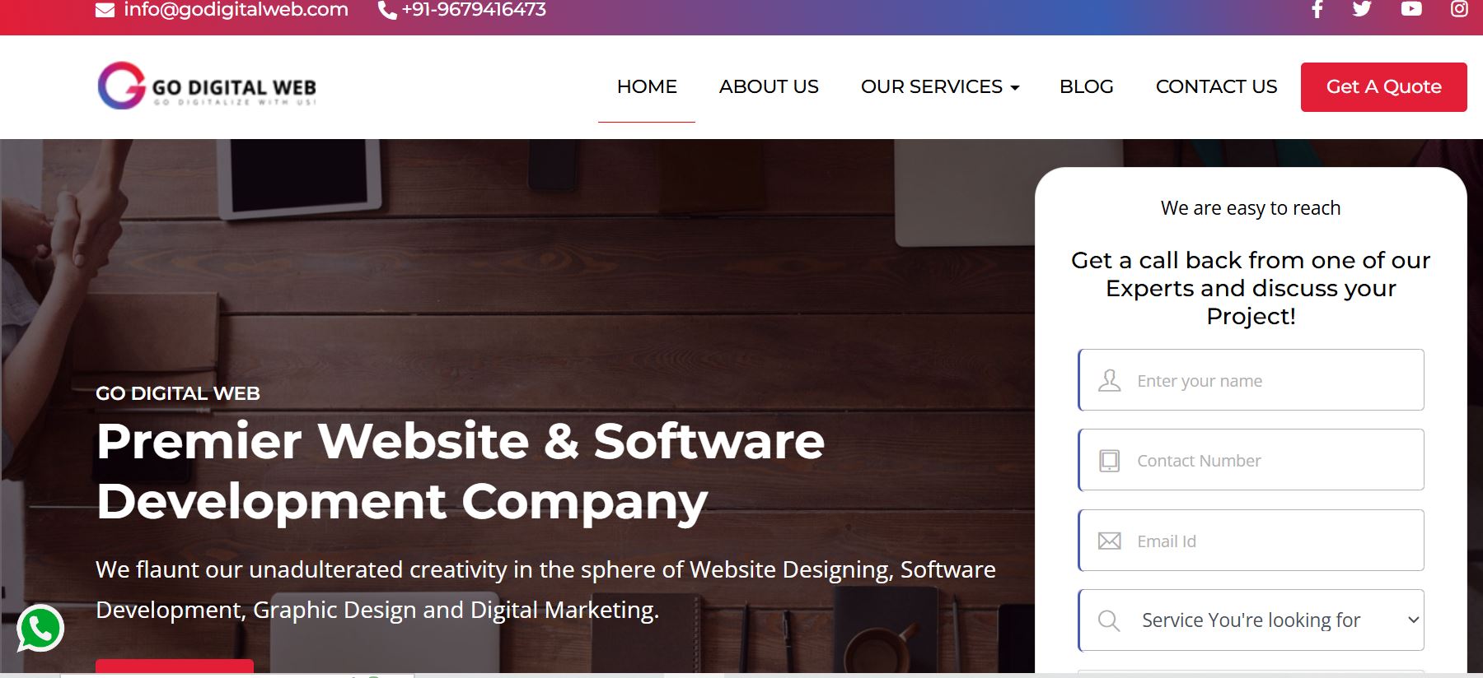The height and width of the screenshot is (678, 1483).
Task: Navigate to the Blog page
Action: (x=1086, y=86)
